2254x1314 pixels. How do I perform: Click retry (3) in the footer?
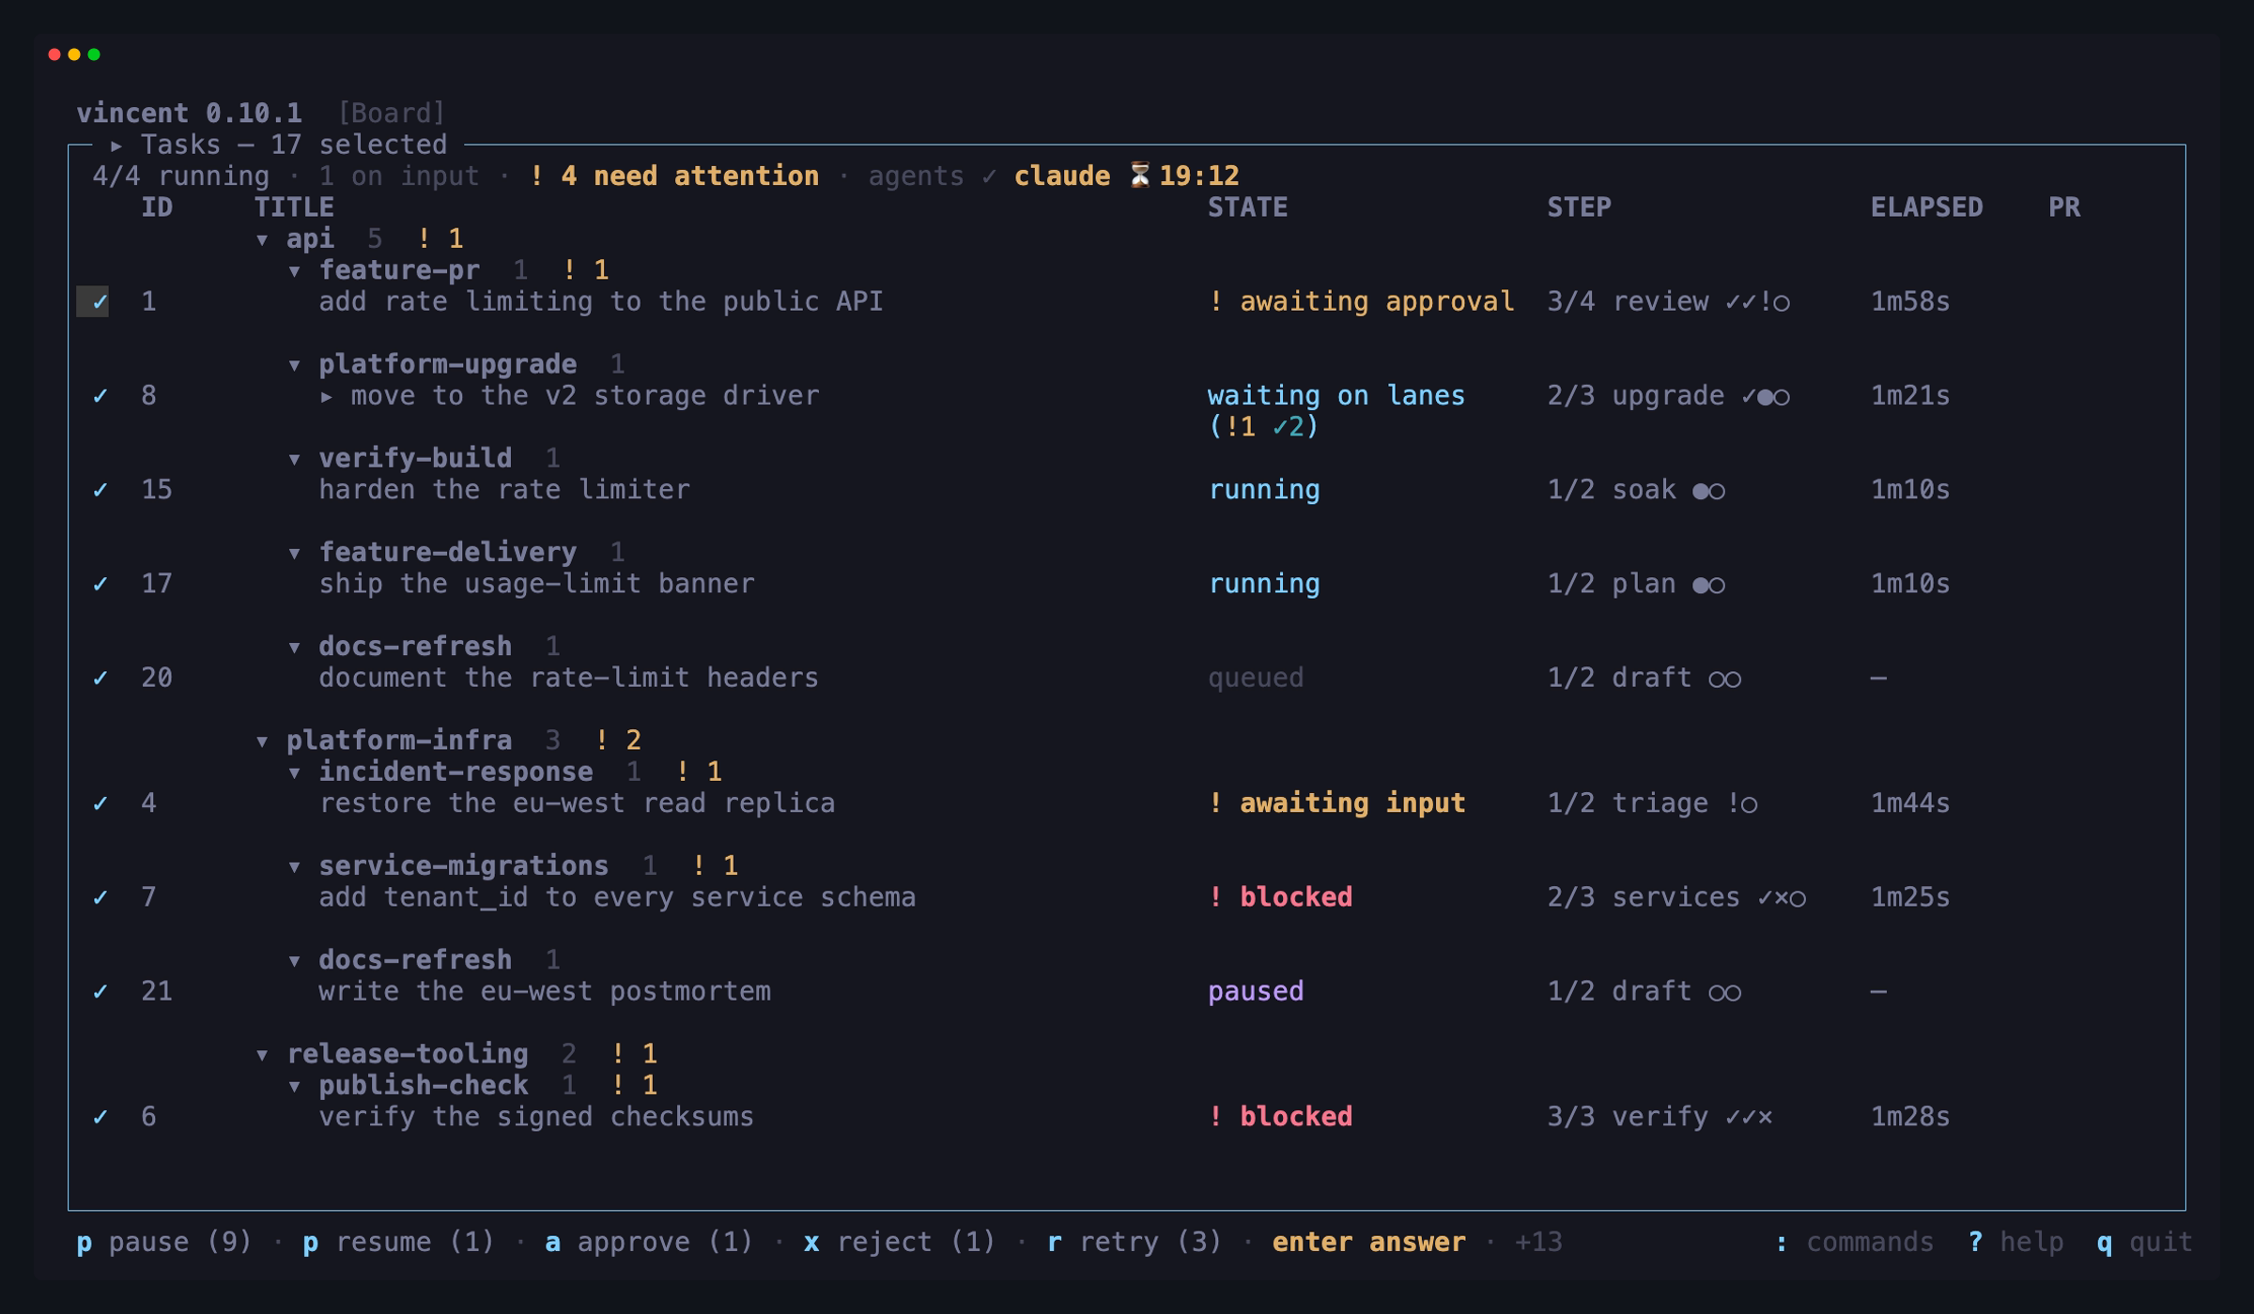(1135, 1242)
